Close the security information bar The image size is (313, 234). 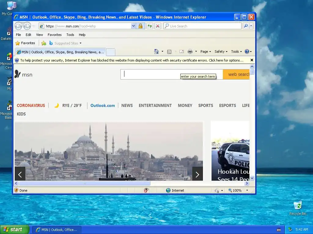tap(252, 60)
